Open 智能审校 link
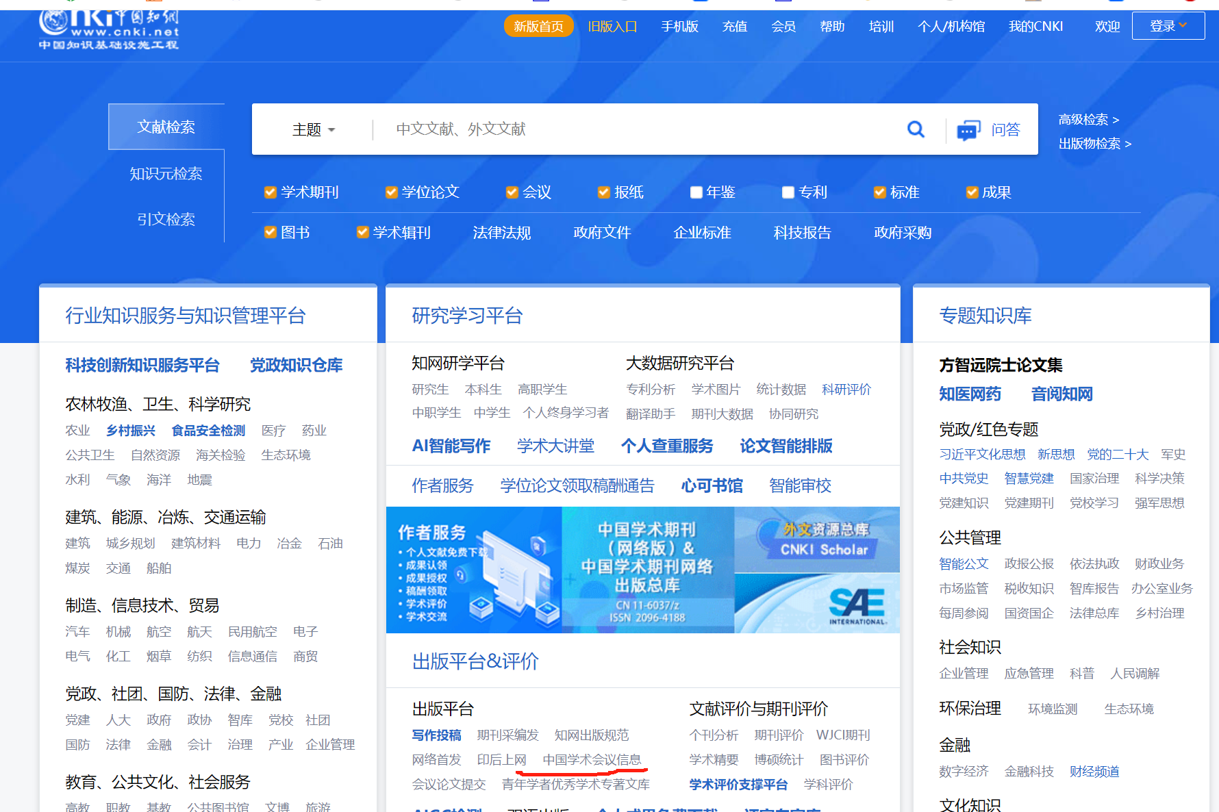 coord(800,485)
